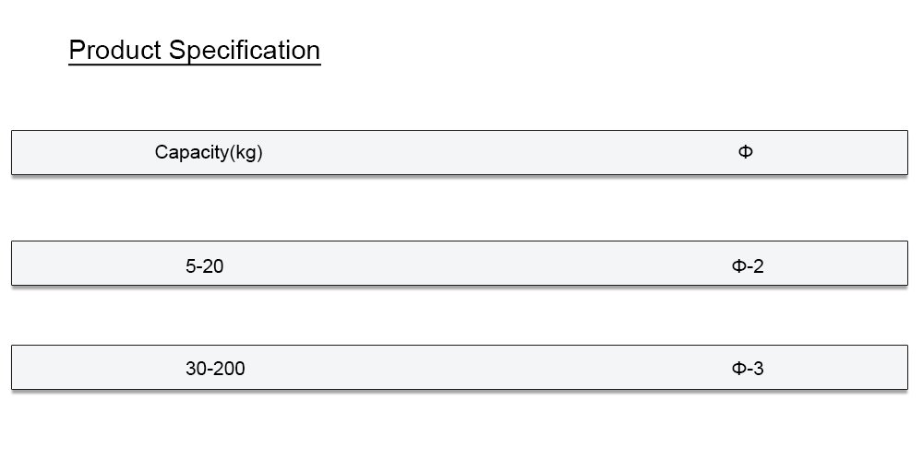Select the "5-20" capacity cell
This screenshot has width=923, height=459.
[x=204, y=267]
